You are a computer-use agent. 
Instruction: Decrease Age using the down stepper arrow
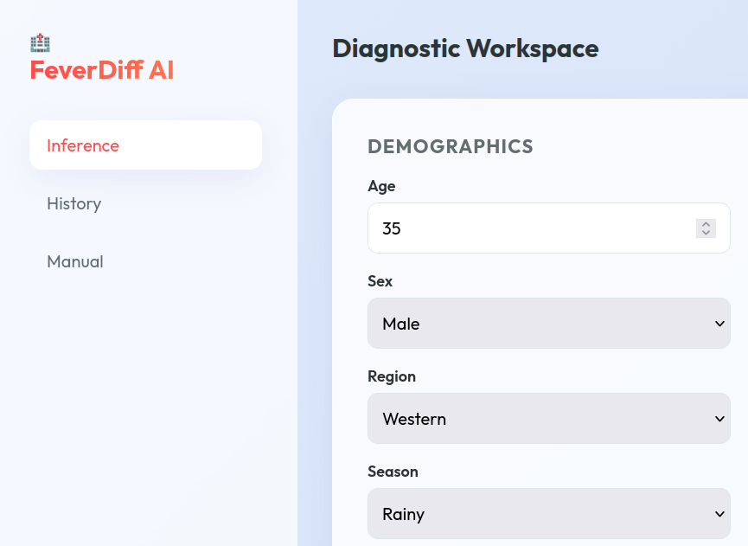(x=706, y=233)
